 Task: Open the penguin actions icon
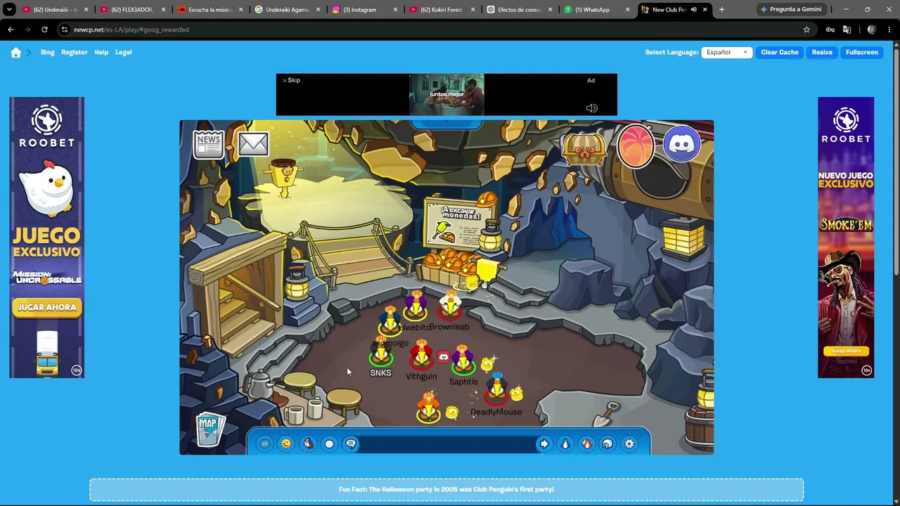coord(307,443)
